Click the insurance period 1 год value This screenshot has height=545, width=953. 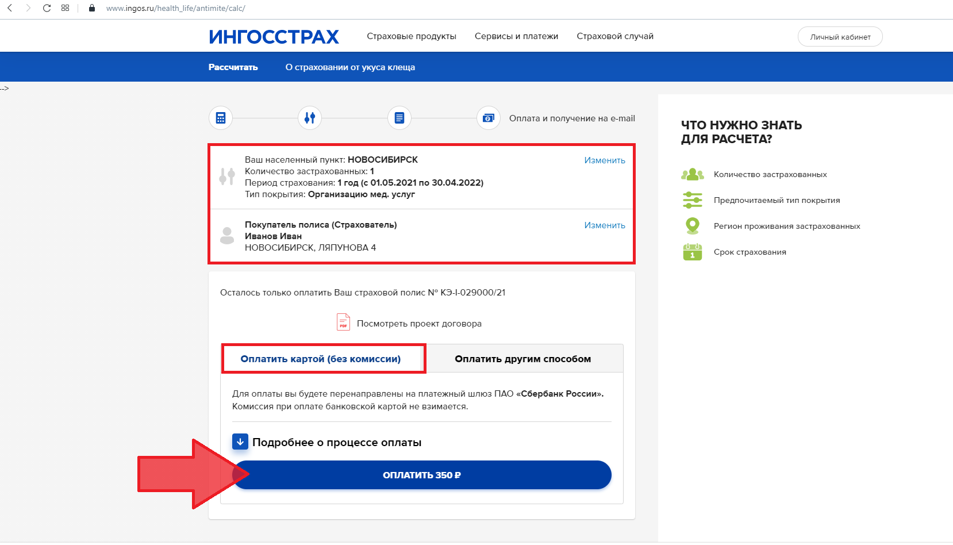tap(410, 183)
